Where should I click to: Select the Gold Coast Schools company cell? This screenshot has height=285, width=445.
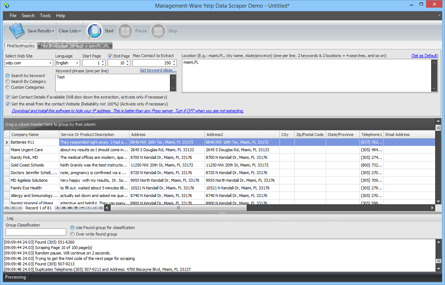(x=34, y=165)
